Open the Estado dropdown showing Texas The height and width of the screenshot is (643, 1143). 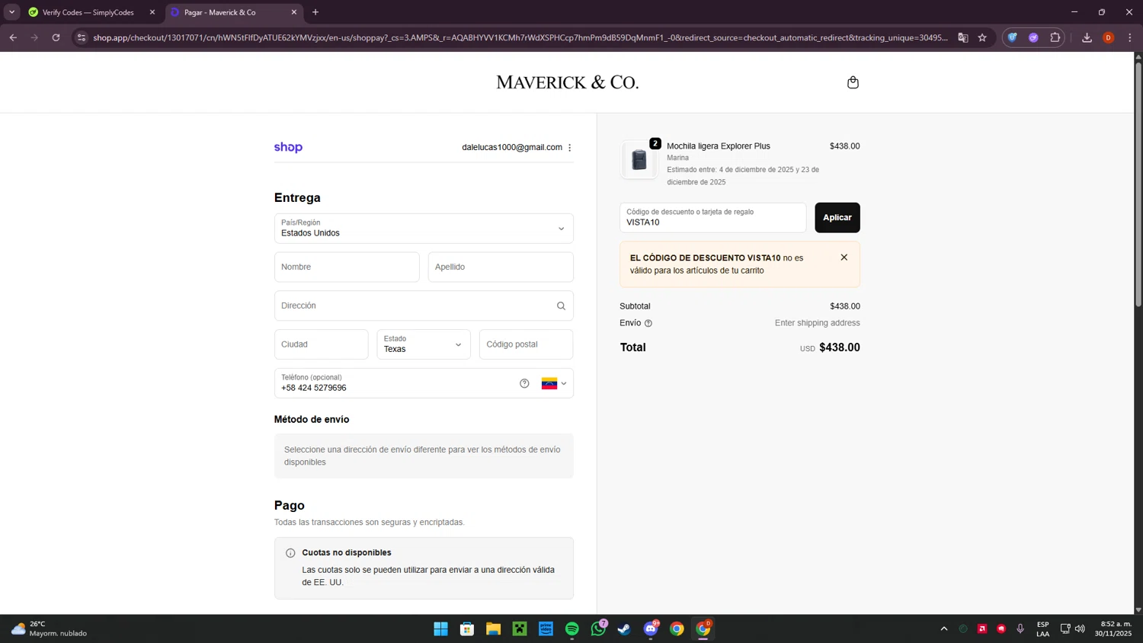point(424,344)
